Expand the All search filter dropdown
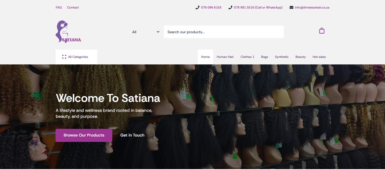 145,32
